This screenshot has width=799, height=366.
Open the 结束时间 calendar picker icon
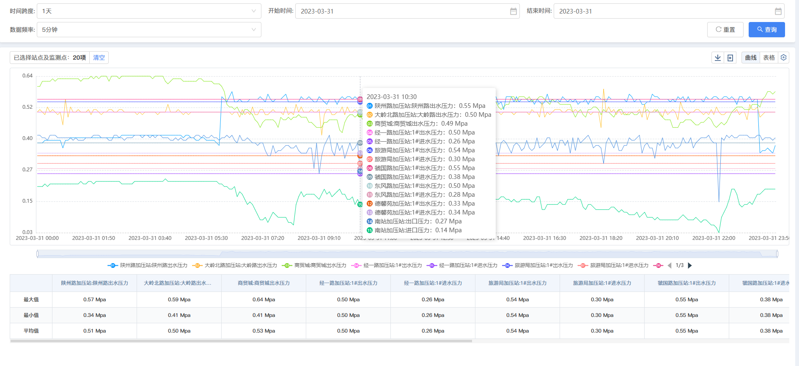(778, 11)
